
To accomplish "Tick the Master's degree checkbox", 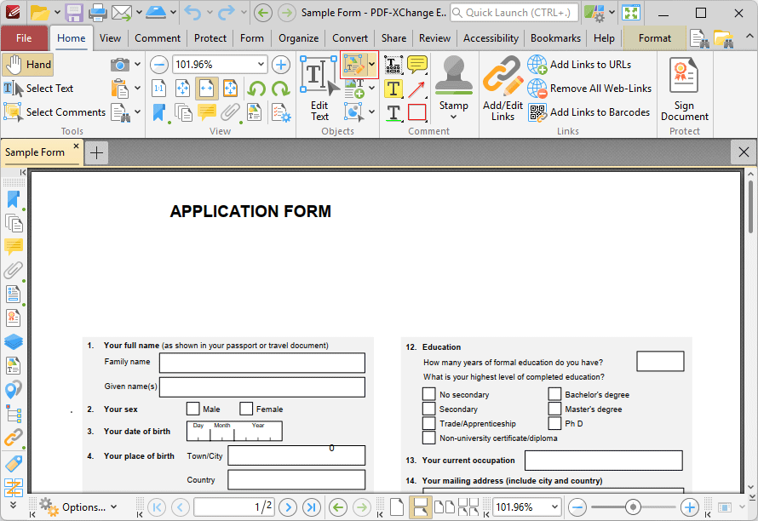I will click(x=554, y=409).
